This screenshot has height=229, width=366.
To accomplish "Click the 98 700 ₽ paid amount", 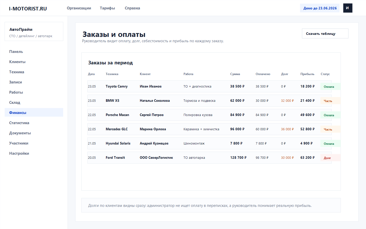I will (x=262, y=158).
